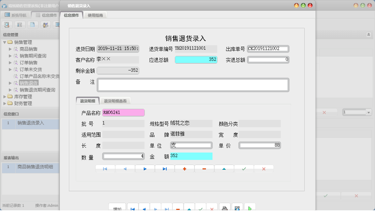
Task: Click the report list icon in top toolbar
Action: (x=20, y=24)
